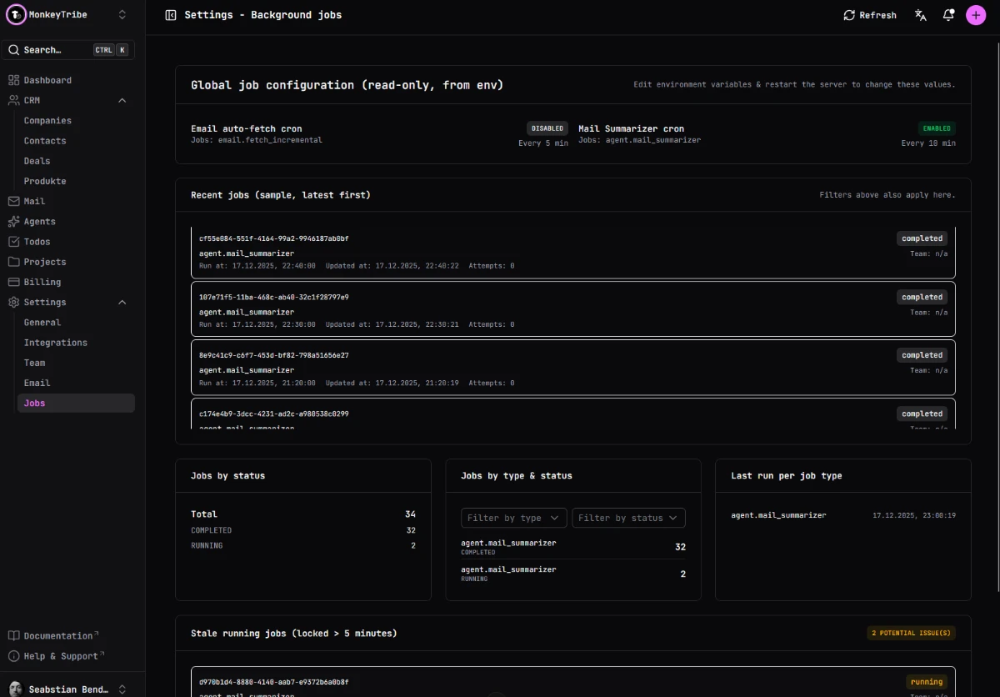
Task: Click the Dashboard grid icon
Action: tap(13, 80)
